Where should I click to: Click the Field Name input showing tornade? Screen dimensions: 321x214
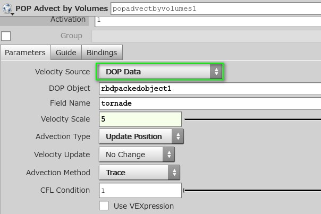(210, 104)
